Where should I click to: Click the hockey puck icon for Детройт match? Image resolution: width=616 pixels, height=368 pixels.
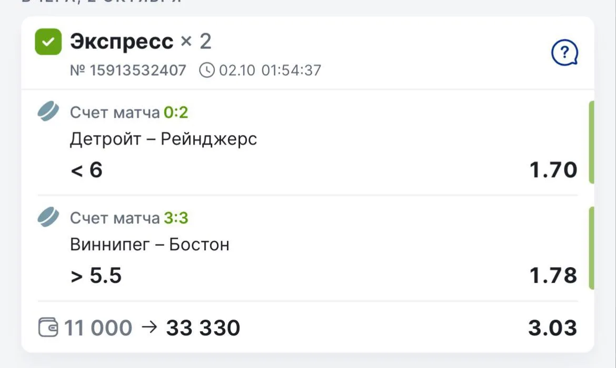pos(48,111)
